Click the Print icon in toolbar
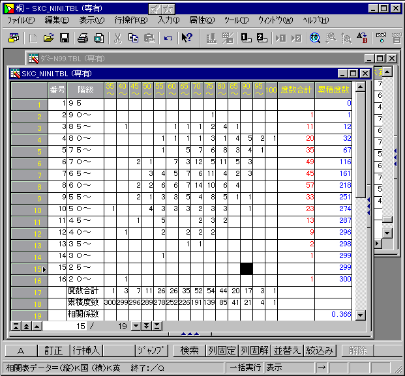 [x=83, y=38]
